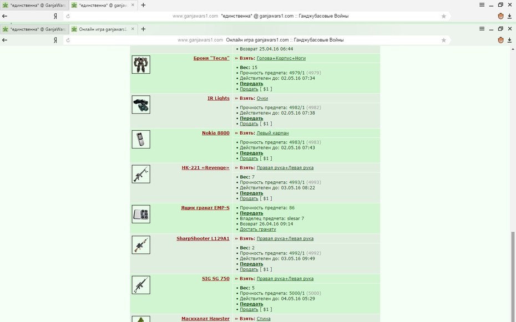516x322 pixels.
Task: Switch to first "единственна" GanjaWars tab, background window
Action: click(34, 5)
